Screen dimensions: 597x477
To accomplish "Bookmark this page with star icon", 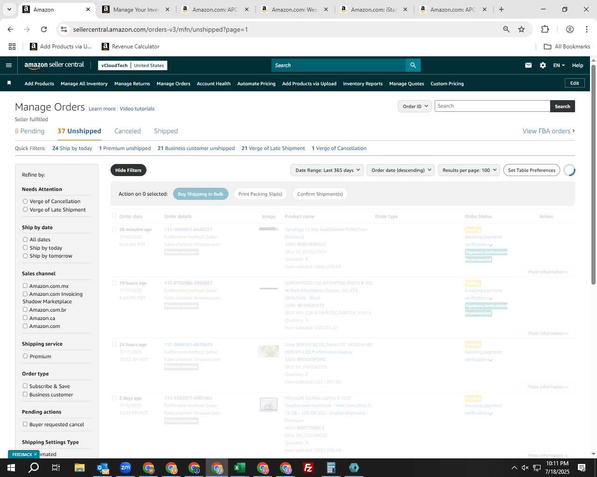I will point(521,29).
